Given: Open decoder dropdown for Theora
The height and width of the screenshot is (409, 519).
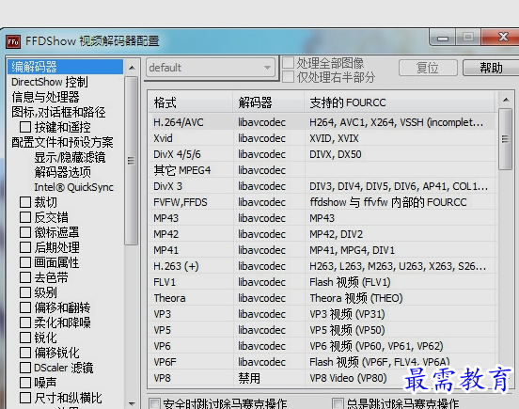Looking at the screenshot, I should click(261, 298).
